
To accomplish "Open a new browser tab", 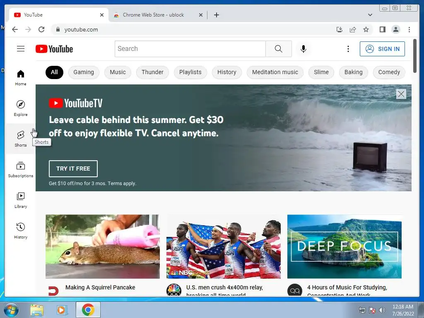I will click(217, 15).
